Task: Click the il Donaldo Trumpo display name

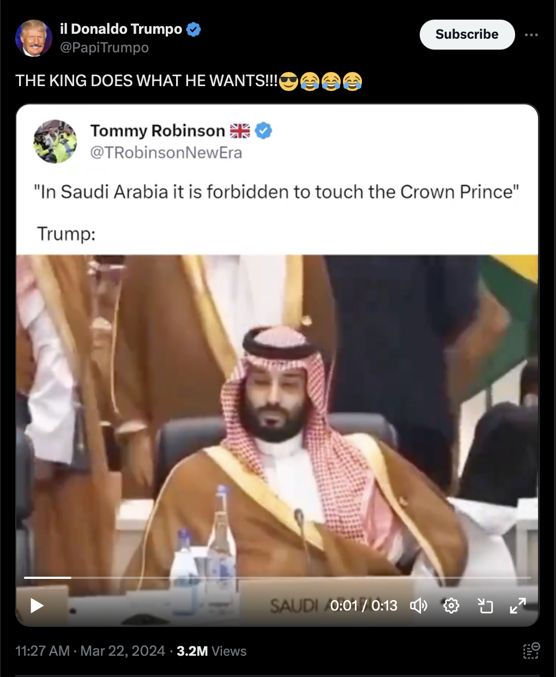Action: click(121, 29)
